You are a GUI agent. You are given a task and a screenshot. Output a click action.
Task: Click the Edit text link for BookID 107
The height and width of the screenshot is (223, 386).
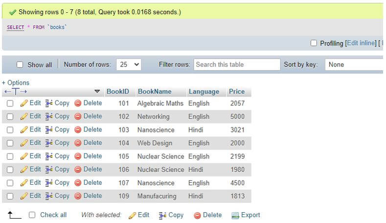tap(35, 183)
